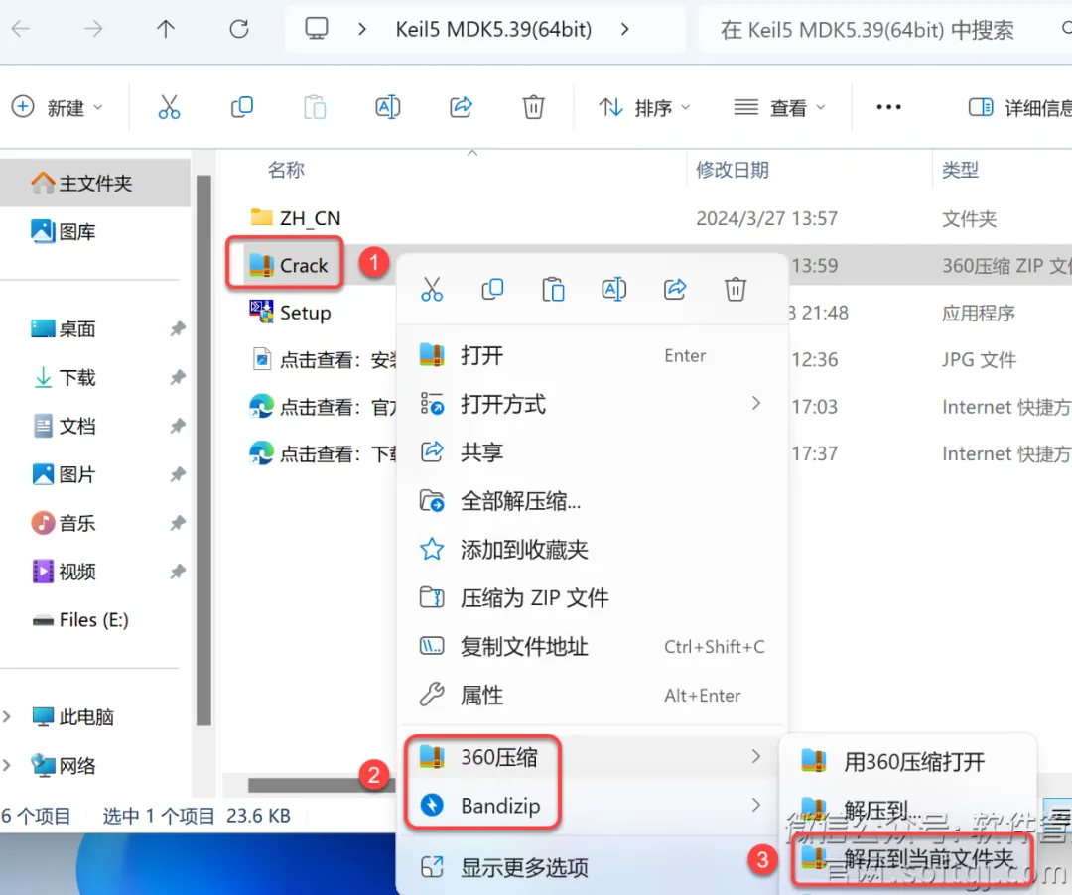The width and height of the screenshot is (1072, 895).
Task: Click the Share icon in Explorer toolbar
Action: [x=461, y=107]
